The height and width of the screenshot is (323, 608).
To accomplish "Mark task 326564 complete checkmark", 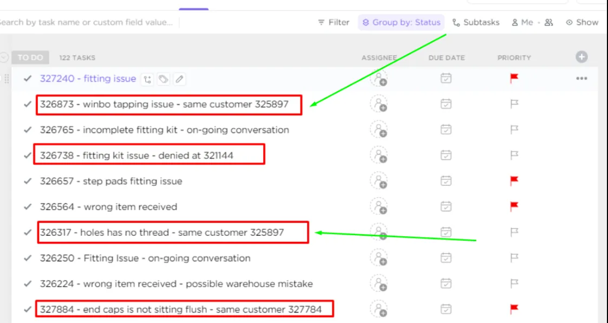I will tap(27, 206).
